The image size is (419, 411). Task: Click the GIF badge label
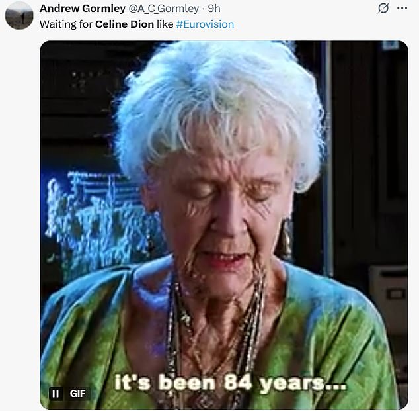coord(78,394)
